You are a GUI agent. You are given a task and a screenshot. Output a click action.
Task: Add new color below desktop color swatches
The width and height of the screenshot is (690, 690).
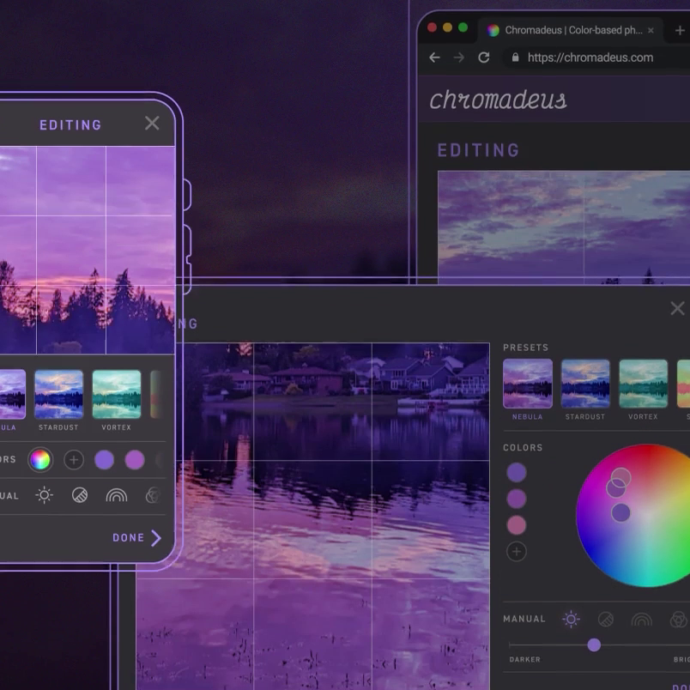pyautogui.click(x=517, y=552)
